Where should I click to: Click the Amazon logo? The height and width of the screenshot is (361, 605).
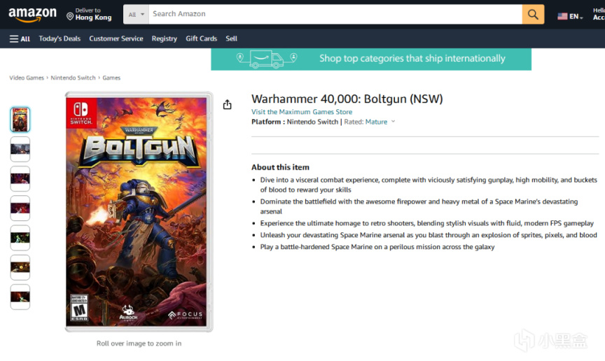(32, 15)
